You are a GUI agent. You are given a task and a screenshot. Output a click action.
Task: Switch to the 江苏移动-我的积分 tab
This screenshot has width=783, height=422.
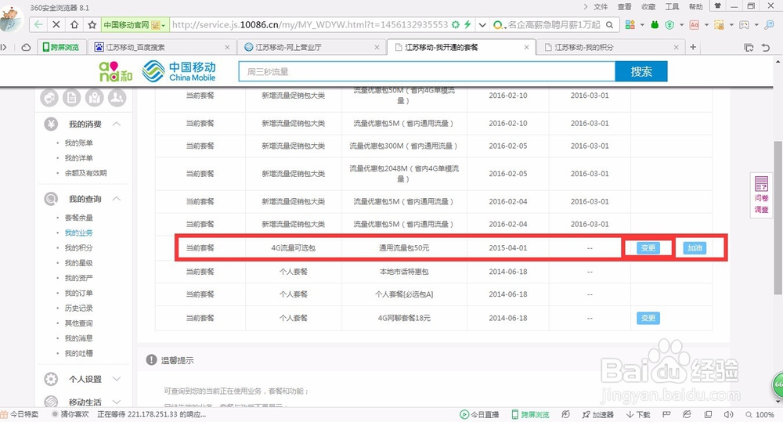pos(612,48)
